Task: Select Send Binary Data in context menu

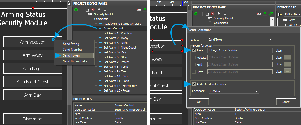Action: click(75, 61)
